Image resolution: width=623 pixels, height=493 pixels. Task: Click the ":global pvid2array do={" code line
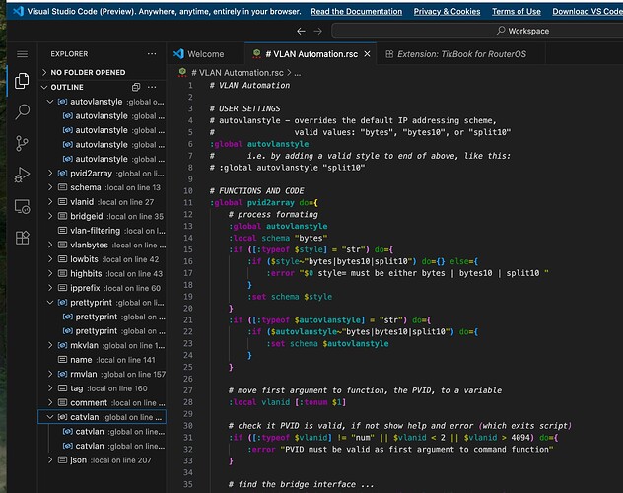264,202
